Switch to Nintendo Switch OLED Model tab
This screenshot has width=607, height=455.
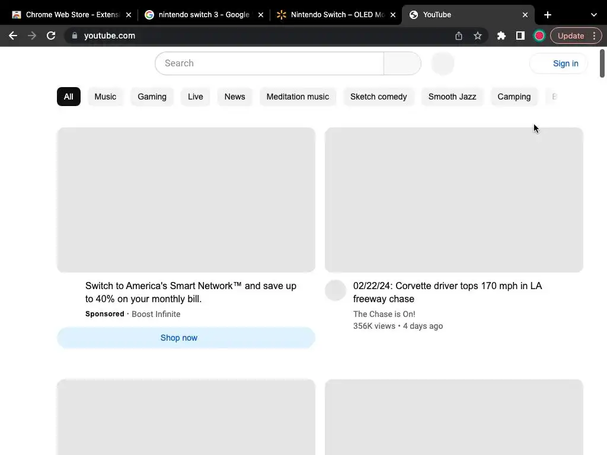pyautogui.click(x=337, y=15)
